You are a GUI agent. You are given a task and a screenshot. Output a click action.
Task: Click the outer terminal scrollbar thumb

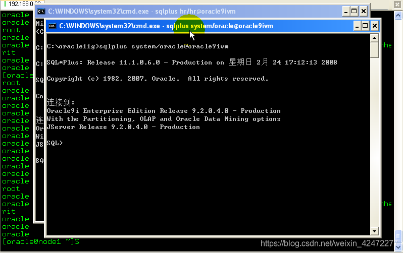pos(398,236)
